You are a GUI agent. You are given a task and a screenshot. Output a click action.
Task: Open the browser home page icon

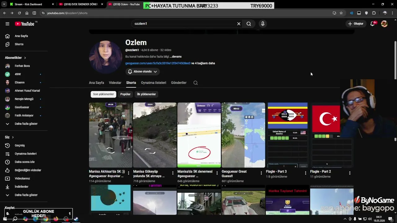pyautogui.click(x=27, y=13)
